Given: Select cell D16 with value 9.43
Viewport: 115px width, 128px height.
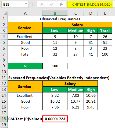Looking at the screenshot, I should click(91, 107).
